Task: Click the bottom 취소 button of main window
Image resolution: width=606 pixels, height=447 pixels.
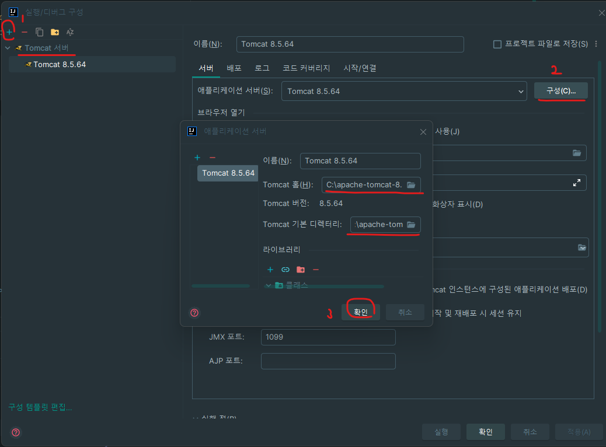Action: [530, 432]
